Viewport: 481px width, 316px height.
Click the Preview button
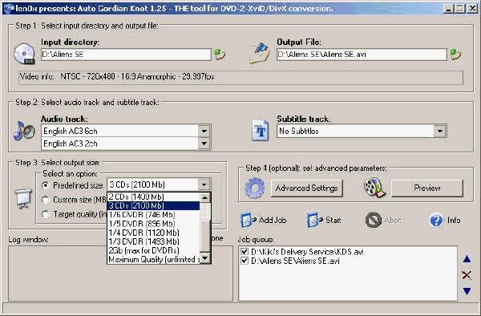coord(427,188)
